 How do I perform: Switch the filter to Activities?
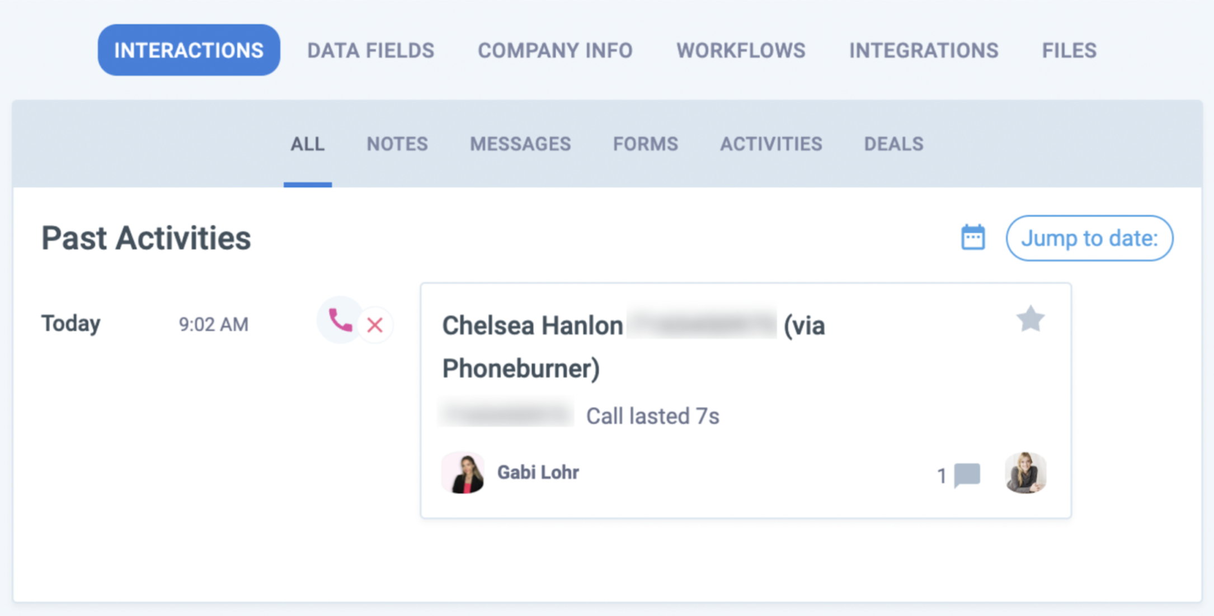click(x=771, y=144)
